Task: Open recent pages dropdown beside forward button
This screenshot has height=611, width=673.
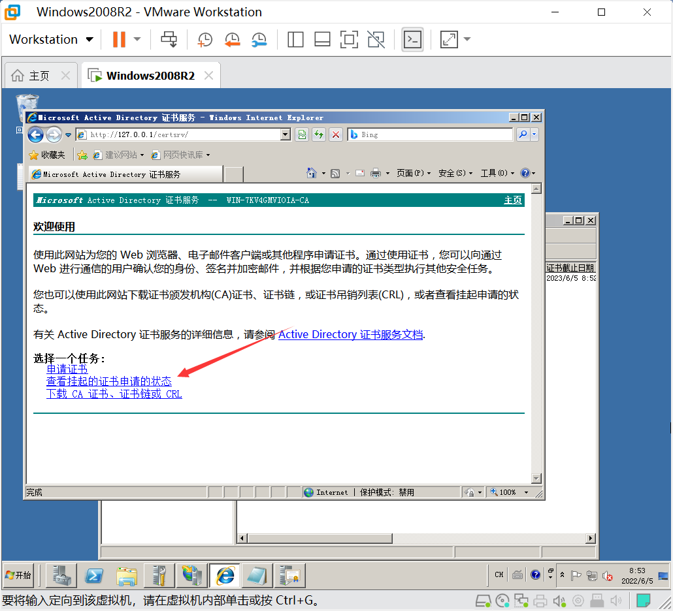Action: tap(68, 135)
